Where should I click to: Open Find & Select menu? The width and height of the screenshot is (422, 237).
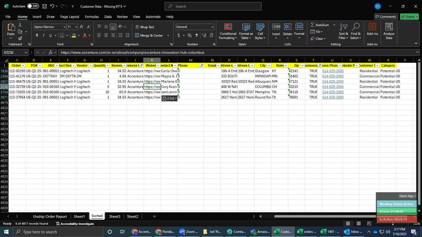coord(356,31)
